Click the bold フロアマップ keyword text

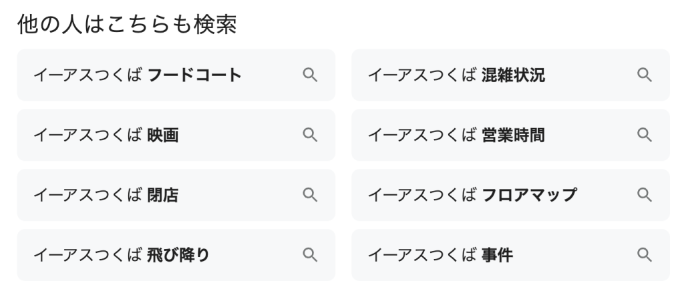(528, 196)
